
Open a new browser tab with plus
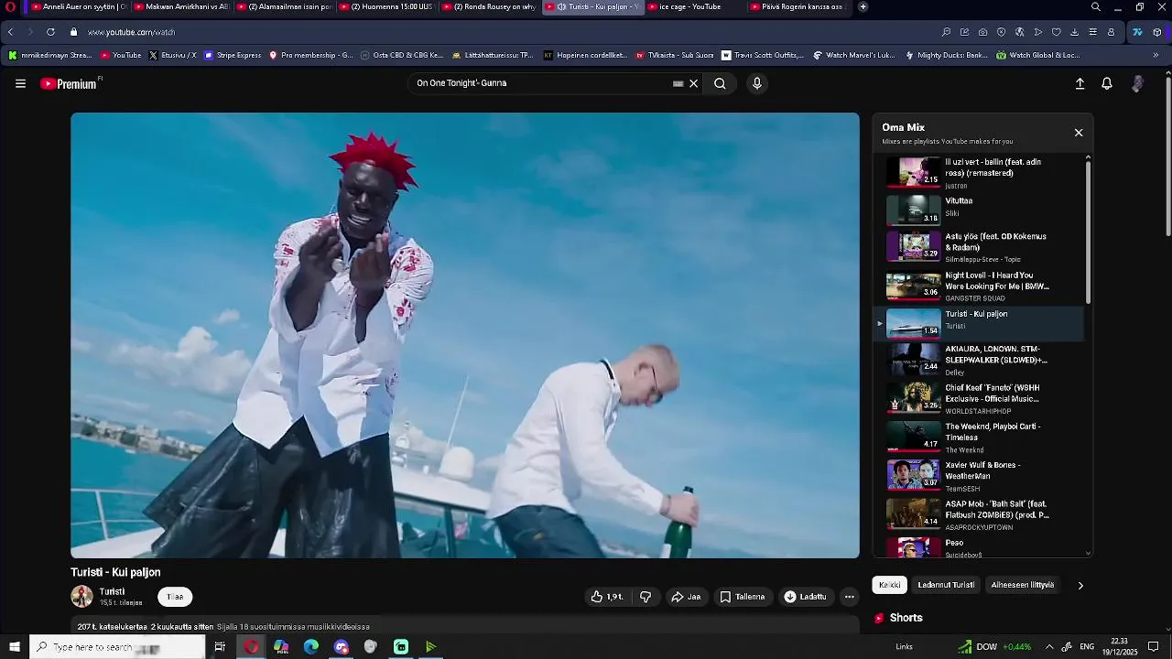pyautogui.click(x=863, y=6)
